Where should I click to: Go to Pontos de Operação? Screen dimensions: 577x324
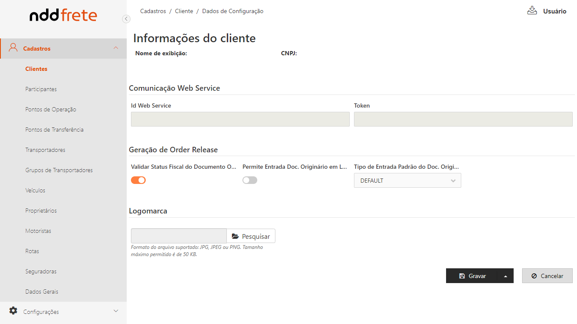point(51,109)
